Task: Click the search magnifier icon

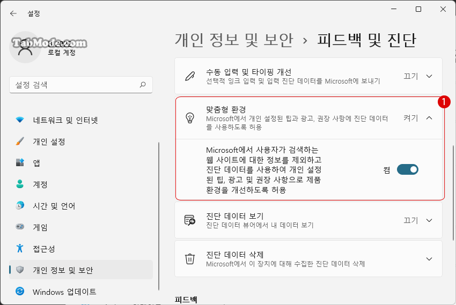Action: (x=143, y=85)
